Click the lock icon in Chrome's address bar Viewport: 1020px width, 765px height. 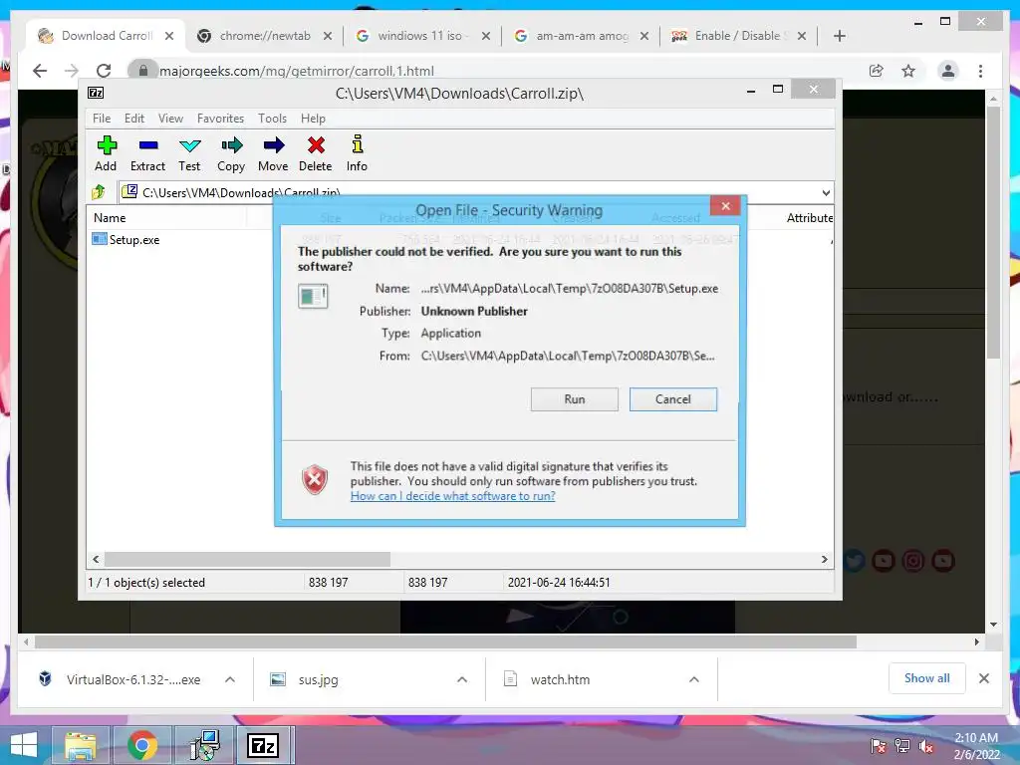tap(143, 70)
